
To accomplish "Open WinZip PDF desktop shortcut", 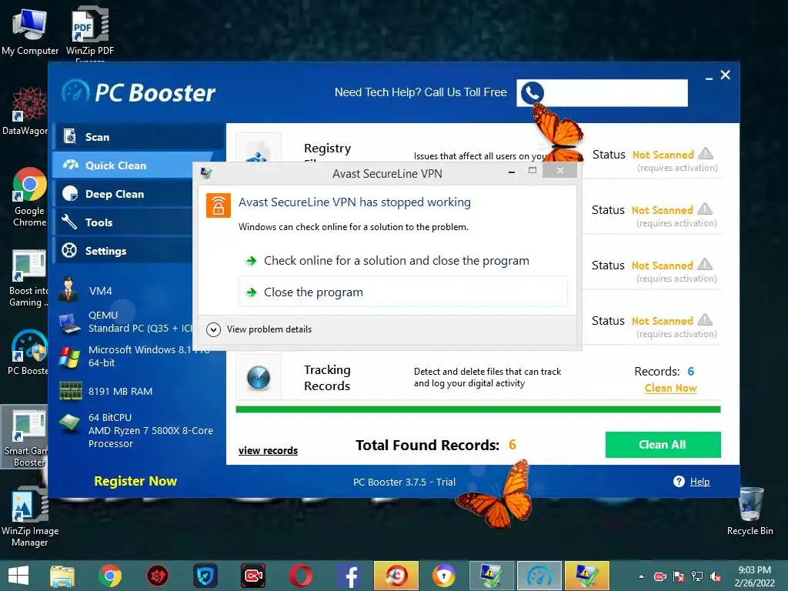I will [90, 32].
